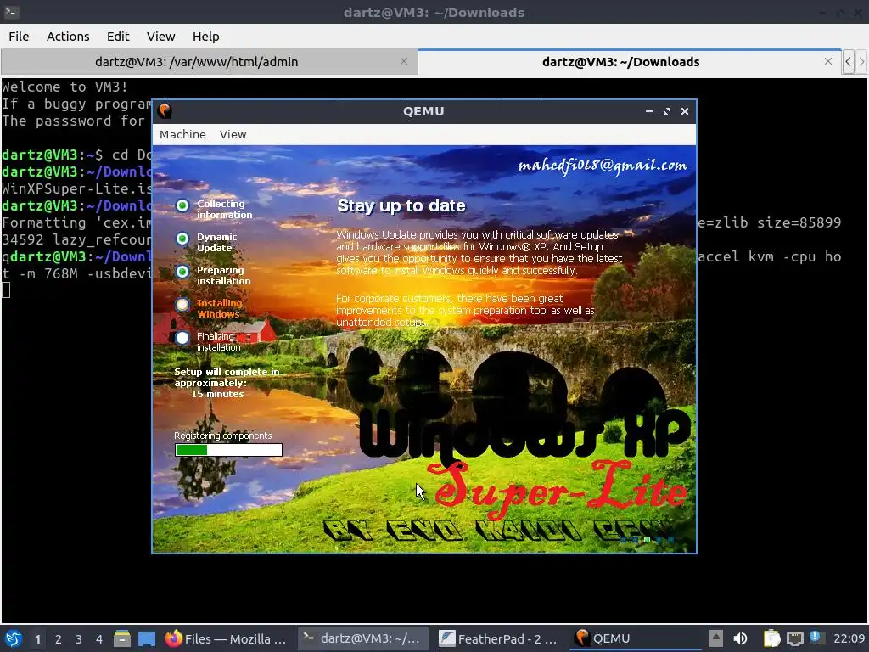Viewport: 869px width, 652px height.
Task: Click the removable media eject tray icon
Action: tap(716, 638)
